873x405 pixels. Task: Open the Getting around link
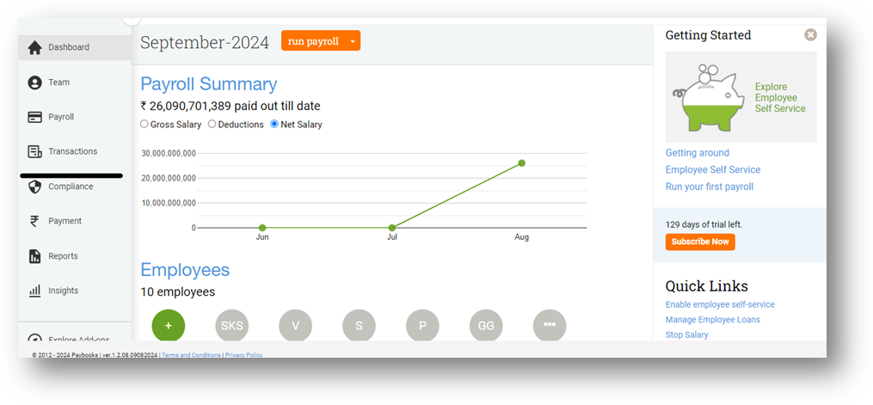(697, 153)
